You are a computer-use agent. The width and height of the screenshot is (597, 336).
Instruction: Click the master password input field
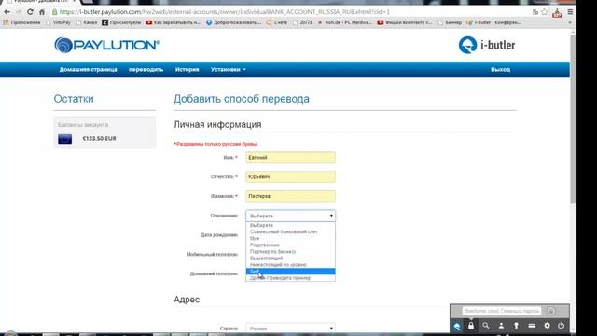coord(502,311)
